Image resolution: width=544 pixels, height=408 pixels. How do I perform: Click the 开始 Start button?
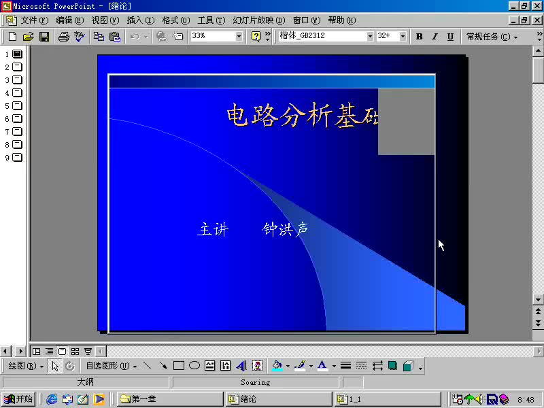click(x=19, y=399)
